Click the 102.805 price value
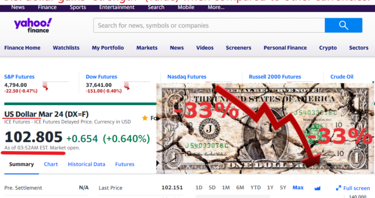The height and width of the screenshot is (198, 375). pos(33,137)
